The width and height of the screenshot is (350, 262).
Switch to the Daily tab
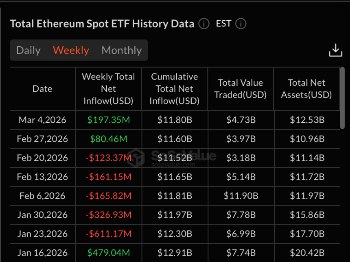pos(28,50)
